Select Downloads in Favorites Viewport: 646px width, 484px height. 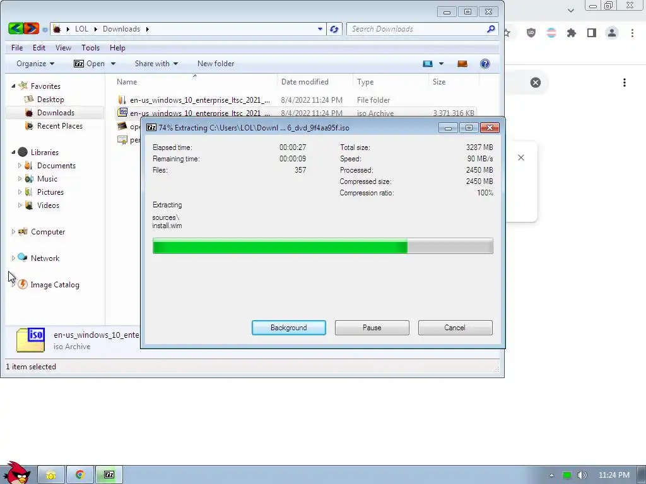point(56,112)
